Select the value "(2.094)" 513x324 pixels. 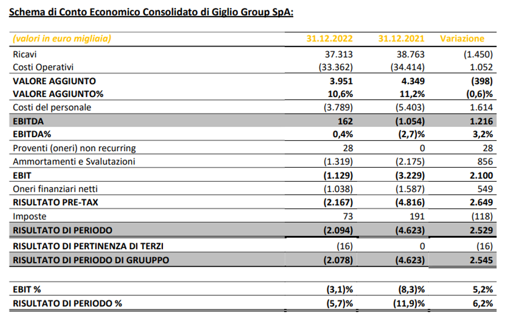click(338, 230)
